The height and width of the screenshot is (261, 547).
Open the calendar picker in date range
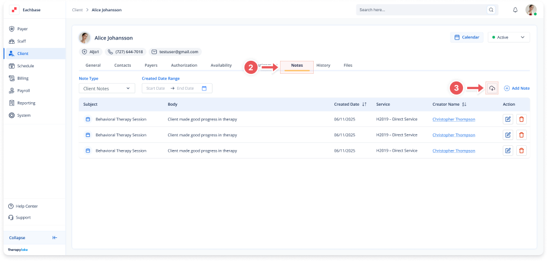pyautogui.click(x=204, y=89)
